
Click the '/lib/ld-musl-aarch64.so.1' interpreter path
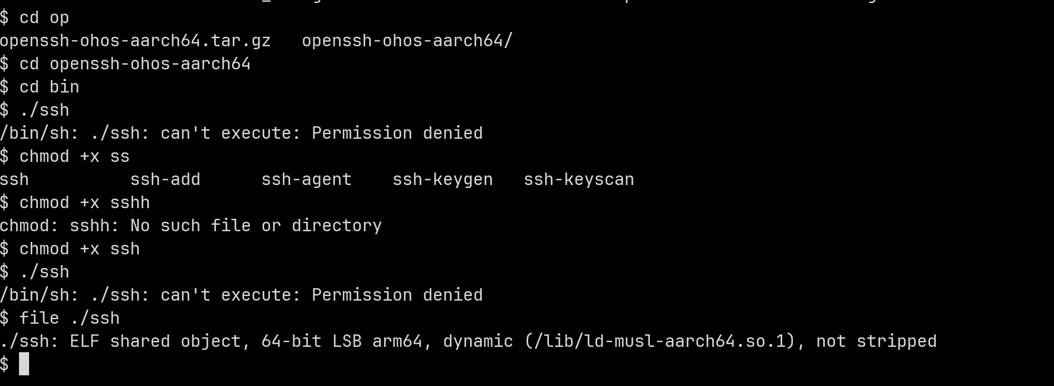[659, 342]
